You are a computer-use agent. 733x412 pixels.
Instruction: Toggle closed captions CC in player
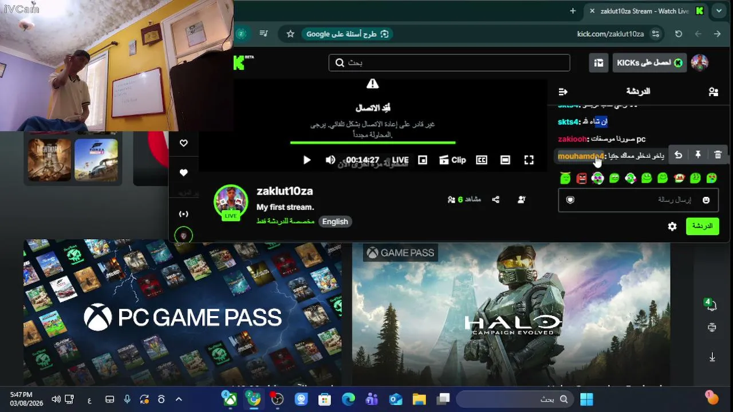click(482, 160)
